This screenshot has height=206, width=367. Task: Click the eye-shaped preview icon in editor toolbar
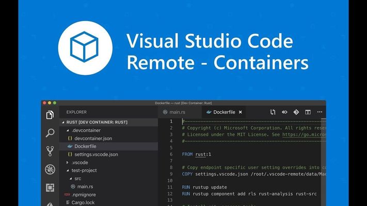point(284,112)
